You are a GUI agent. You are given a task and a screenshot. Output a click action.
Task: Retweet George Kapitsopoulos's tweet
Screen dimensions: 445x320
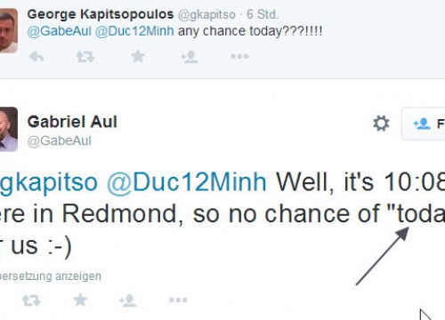point(85,56)
